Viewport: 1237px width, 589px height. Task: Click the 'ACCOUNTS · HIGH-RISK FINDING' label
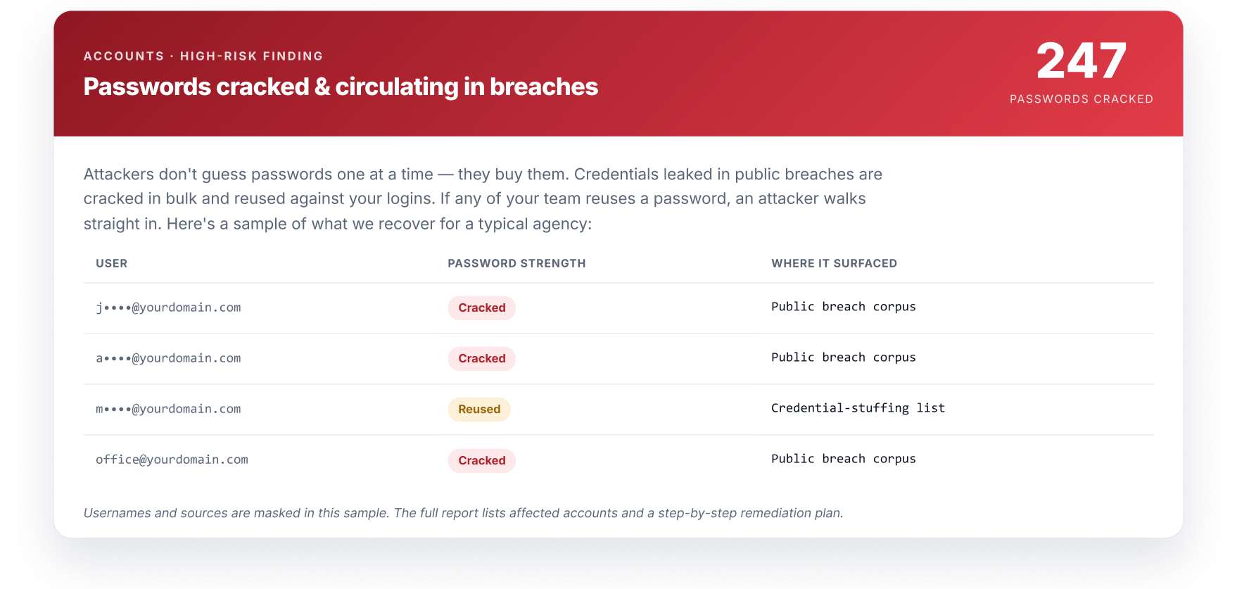pos(203,56)
